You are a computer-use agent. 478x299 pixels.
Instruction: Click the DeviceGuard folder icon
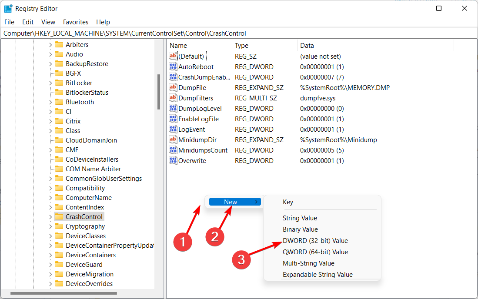59,265
